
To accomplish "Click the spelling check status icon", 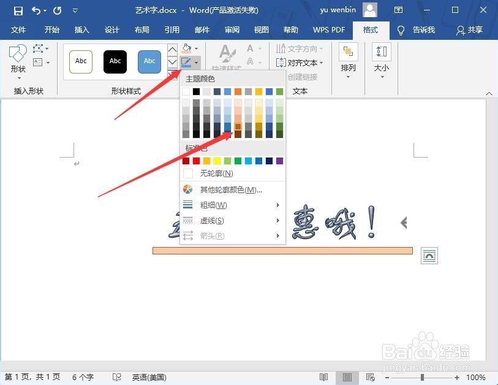I will click(x=116, y=377).
